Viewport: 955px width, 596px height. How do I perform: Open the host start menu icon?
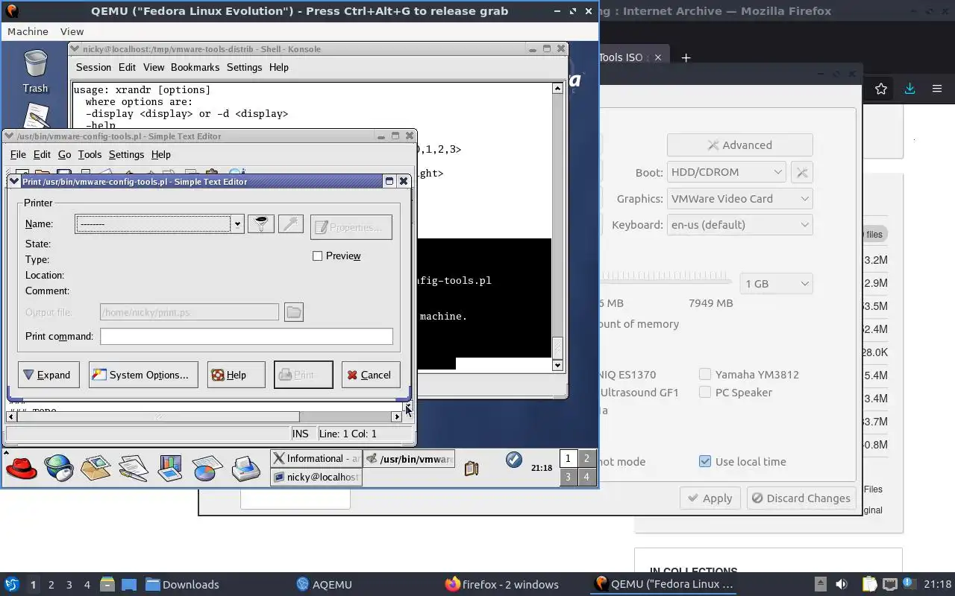11,584
